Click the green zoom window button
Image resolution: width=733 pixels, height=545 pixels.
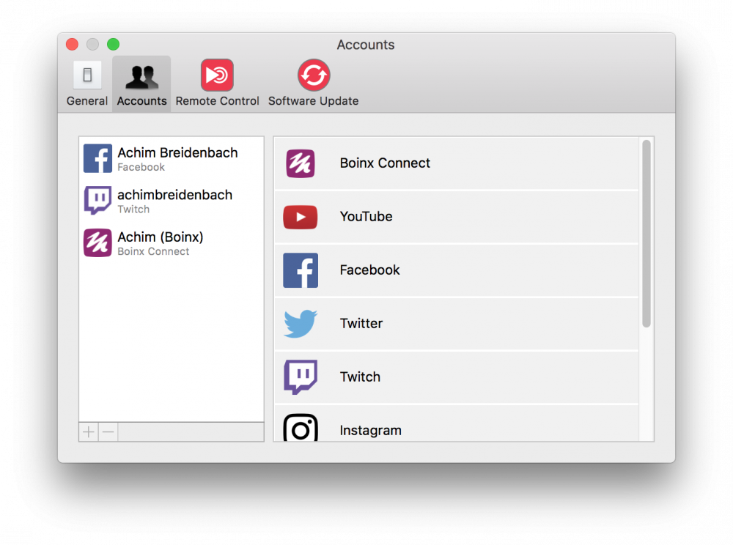coord(113,45)
